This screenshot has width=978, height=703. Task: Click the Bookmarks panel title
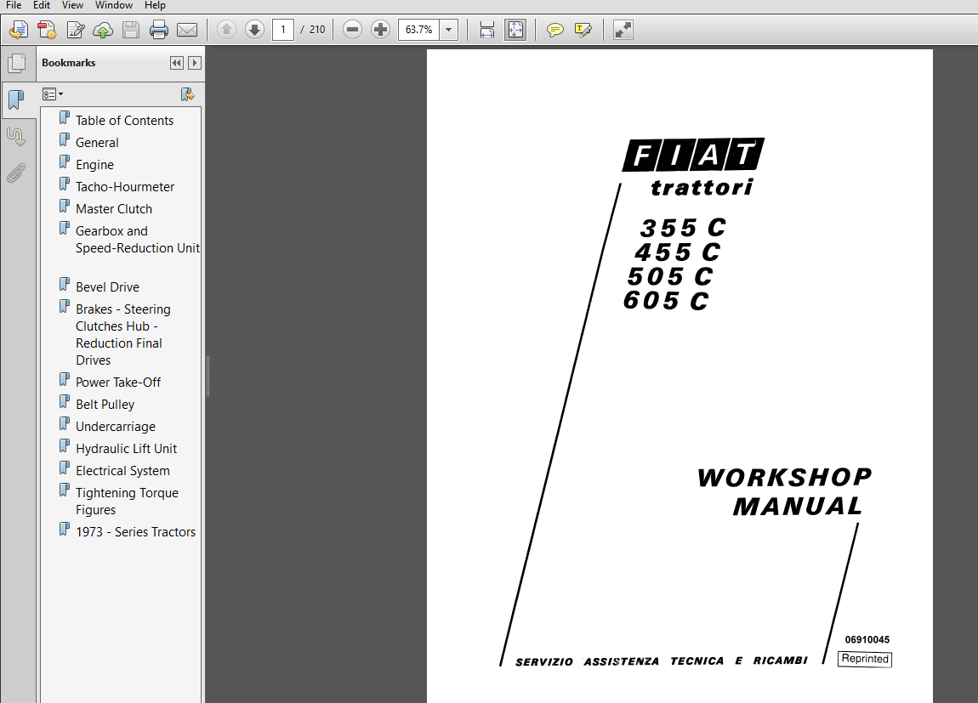pyautogui.click(x=69, y=63)
